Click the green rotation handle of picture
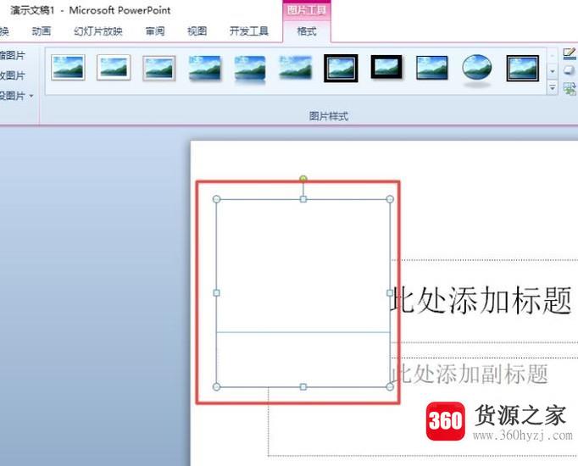This screenshot has width=578, height=466. [x=303, y=179]
